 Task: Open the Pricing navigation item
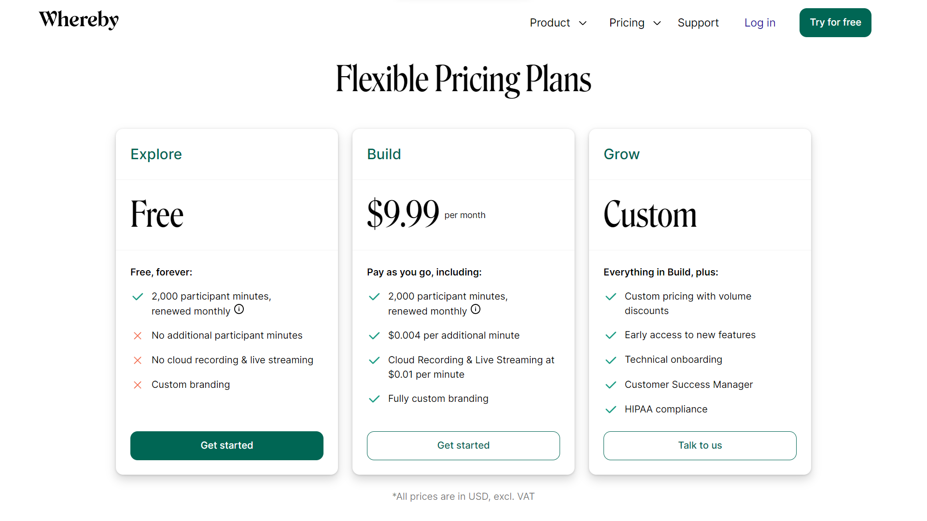coord(627,23)
